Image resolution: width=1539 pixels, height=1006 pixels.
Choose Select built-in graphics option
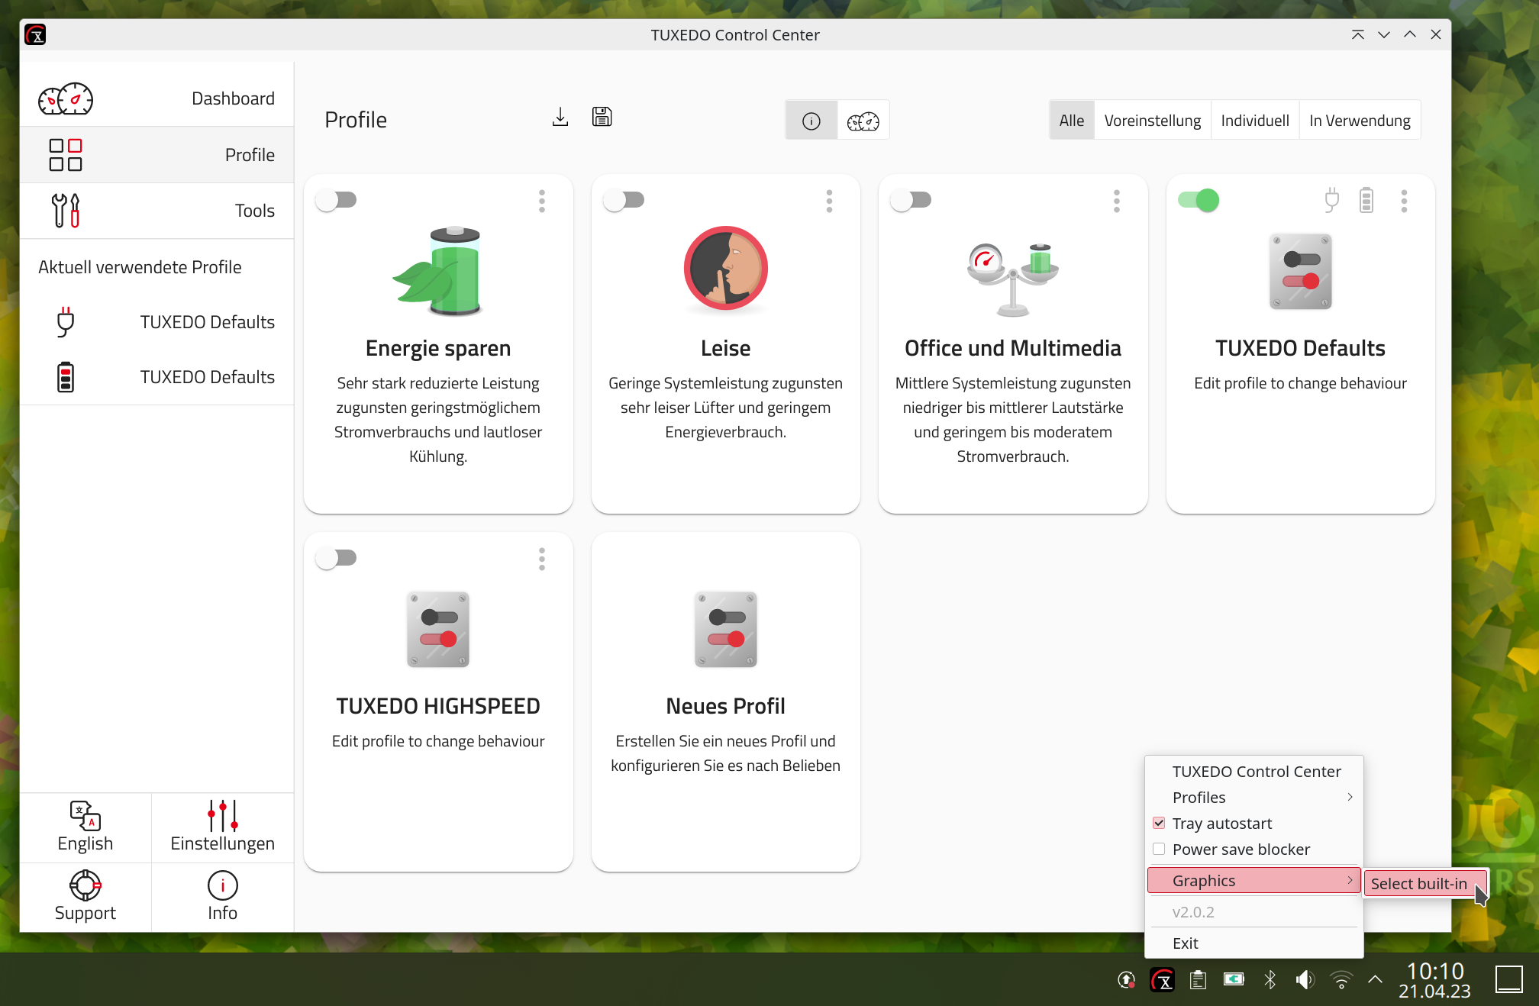[1425, 883]
